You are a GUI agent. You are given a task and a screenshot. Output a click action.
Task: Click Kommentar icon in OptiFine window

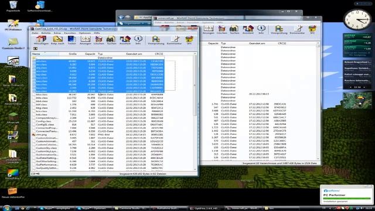[174, 40]
